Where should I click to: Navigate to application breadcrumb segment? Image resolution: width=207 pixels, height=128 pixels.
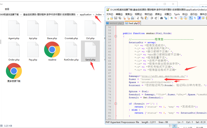click(86, 14)
